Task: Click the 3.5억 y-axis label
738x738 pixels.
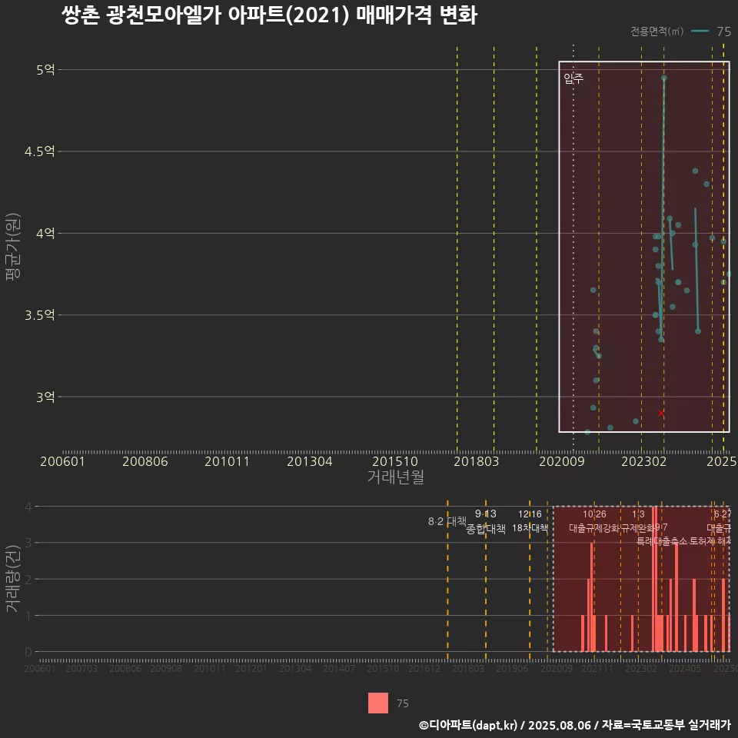Action: [x=39, y=315]
